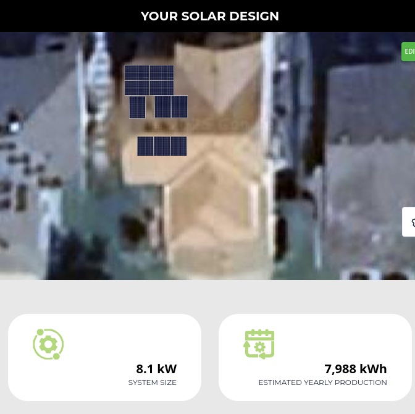Select the center panel in the lower row

[162, 146]
